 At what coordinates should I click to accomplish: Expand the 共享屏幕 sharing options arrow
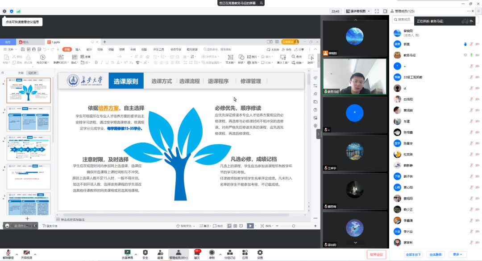(x=135, y=254)
